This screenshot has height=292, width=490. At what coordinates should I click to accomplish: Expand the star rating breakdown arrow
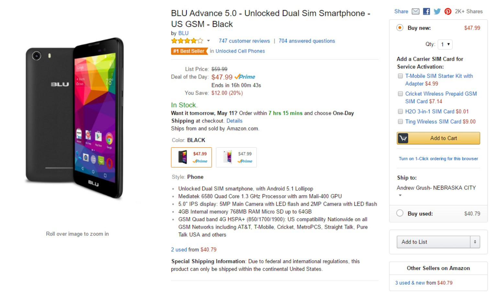point(208,41)
